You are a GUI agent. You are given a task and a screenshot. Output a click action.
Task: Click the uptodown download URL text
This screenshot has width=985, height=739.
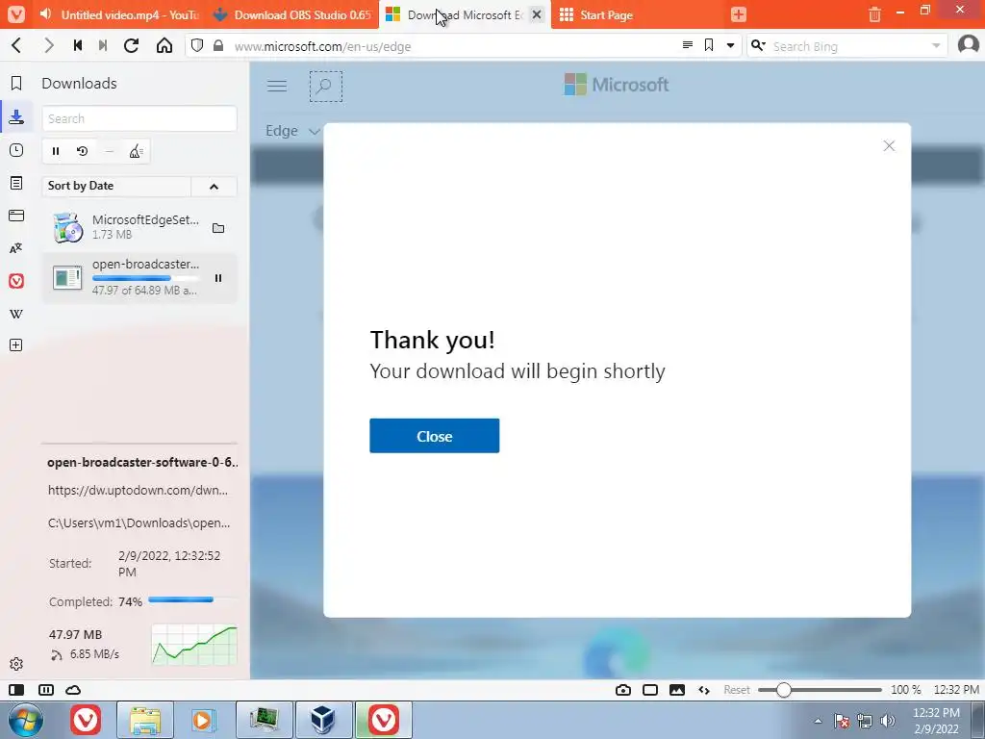[x=139, y=490]
